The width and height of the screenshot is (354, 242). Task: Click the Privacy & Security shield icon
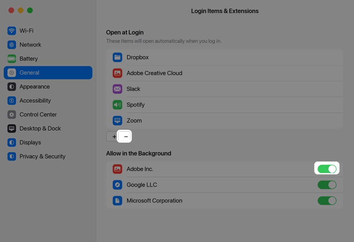[12, 157]
